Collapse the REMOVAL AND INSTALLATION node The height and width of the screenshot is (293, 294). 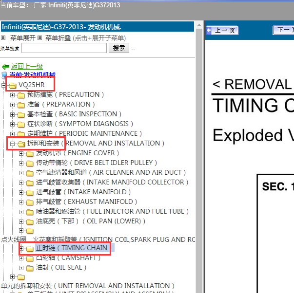click(x=12, y=144)
